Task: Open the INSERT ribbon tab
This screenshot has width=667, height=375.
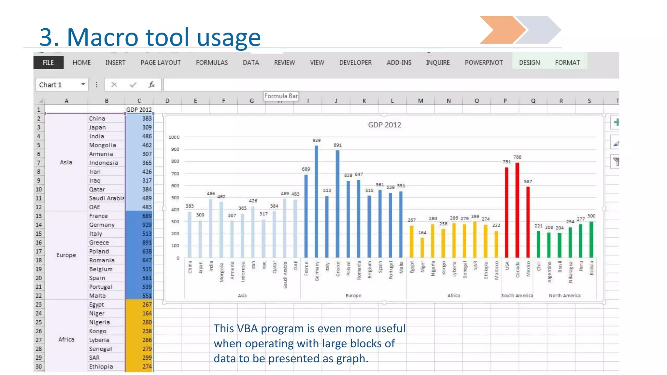Action: 115,62
